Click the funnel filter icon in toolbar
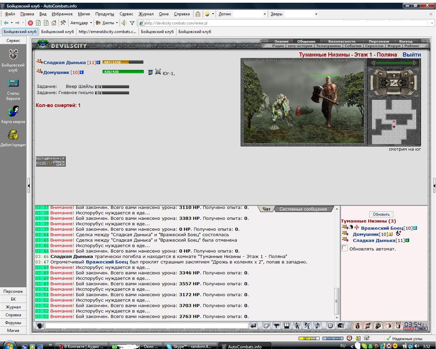 pyautogui.click(x=132, y=23)
